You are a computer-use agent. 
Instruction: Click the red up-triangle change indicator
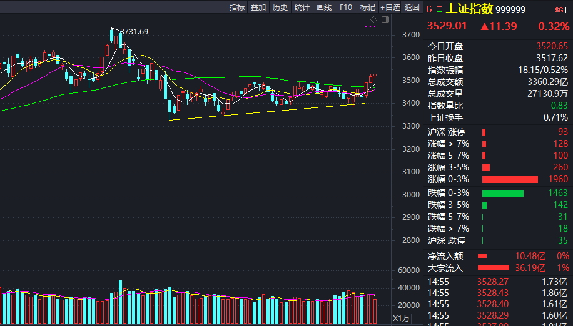point(485,26)
